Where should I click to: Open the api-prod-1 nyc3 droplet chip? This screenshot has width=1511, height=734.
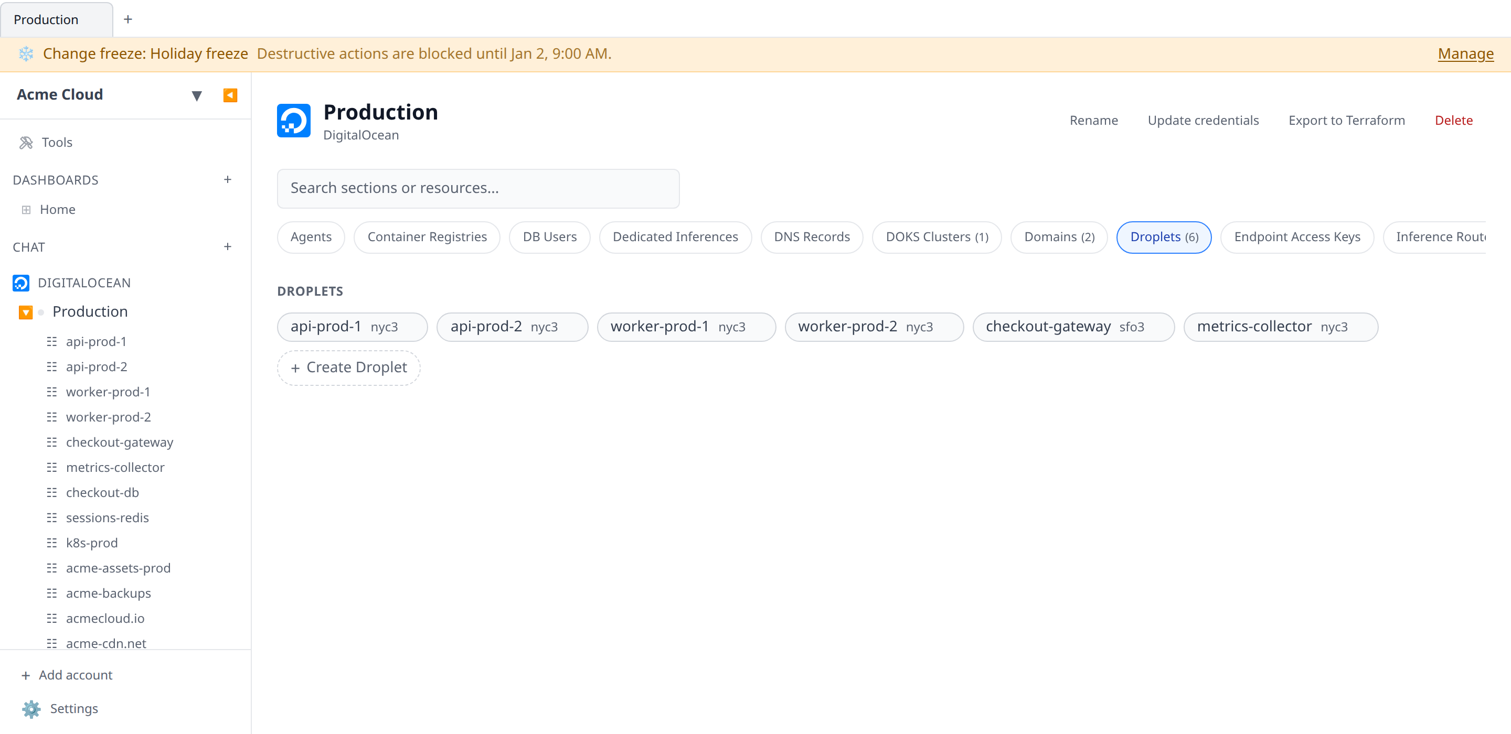click(x=352, y=327)
